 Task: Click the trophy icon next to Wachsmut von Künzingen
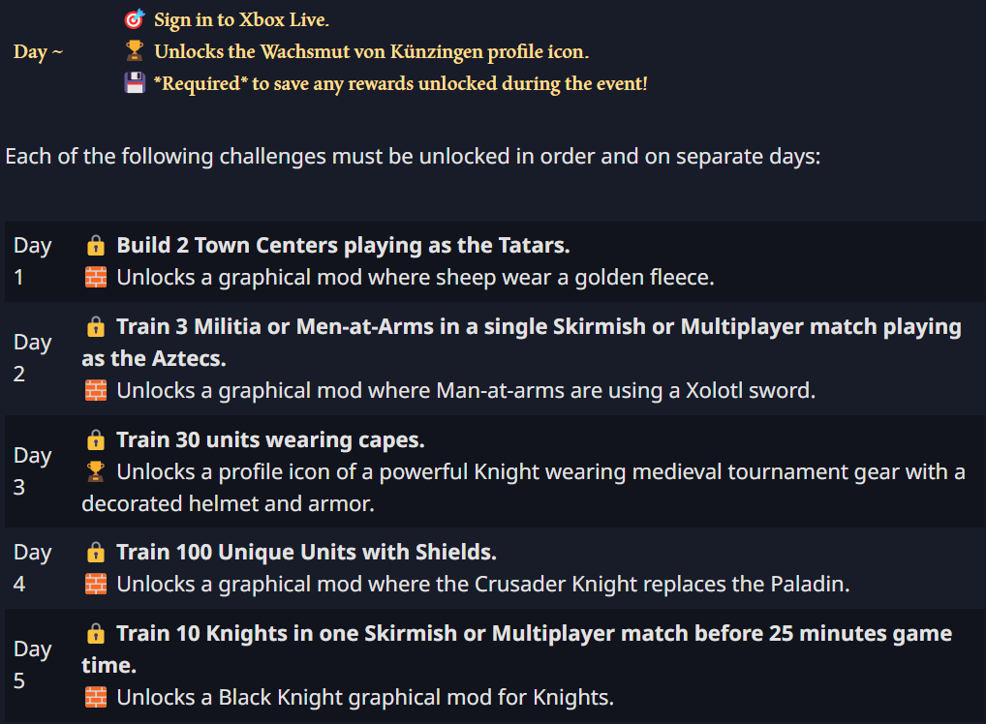point(135,51)
